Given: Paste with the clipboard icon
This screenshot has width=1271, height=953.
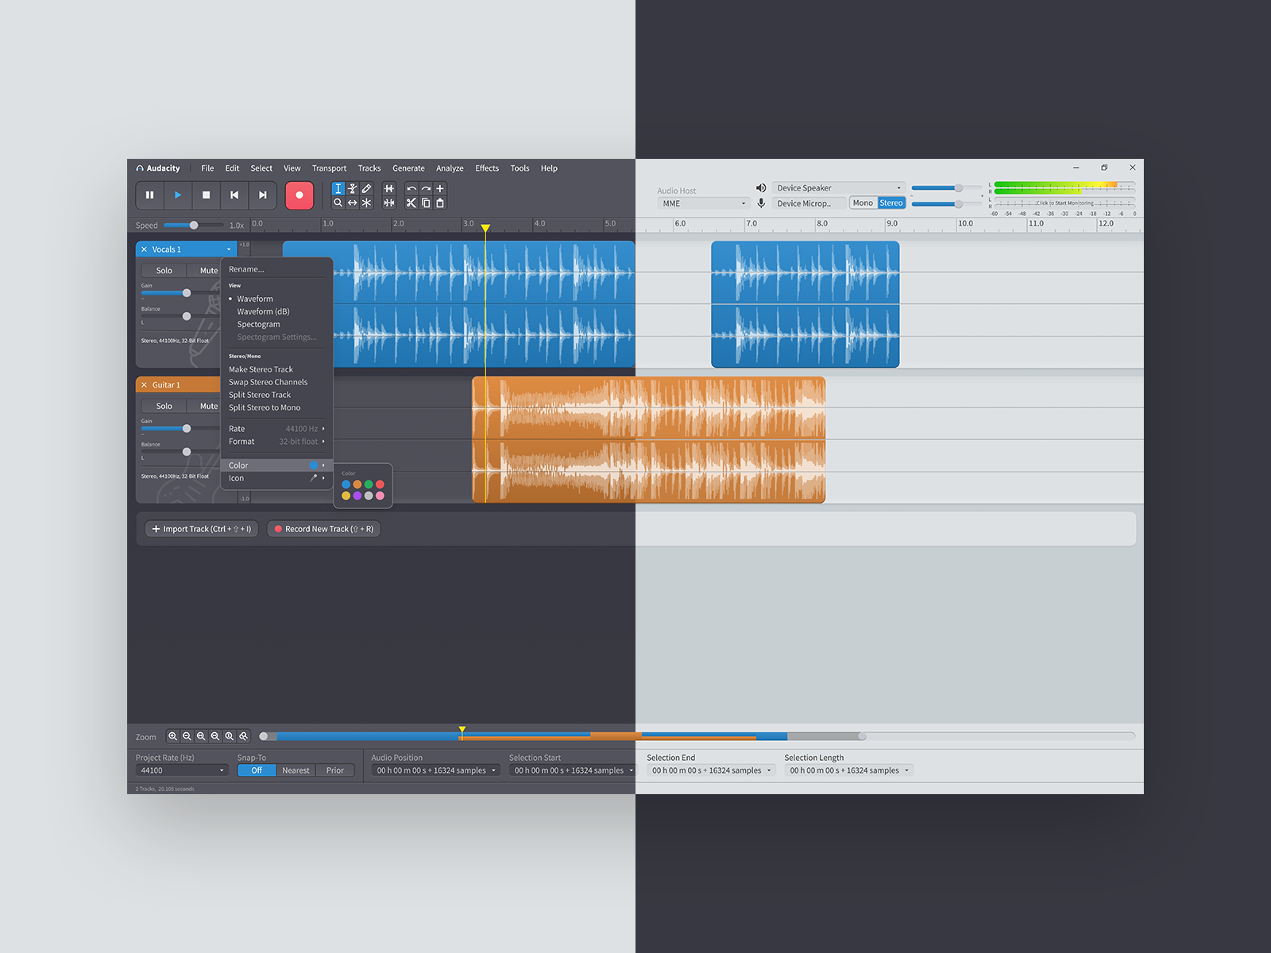Looking at the screenshot, I should (x=440, y=203).
